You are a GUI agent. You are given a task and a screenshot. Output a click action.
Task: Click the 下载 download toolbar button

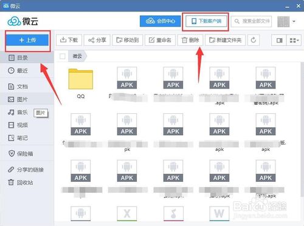pos(69,40)
